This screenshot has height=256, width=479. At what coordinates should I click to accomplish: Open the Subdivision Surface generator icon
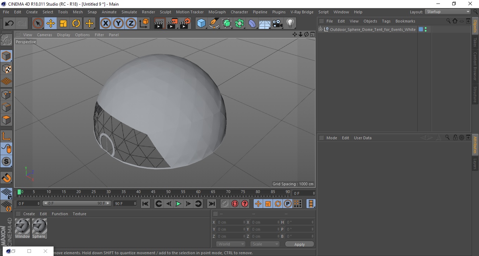227,24
